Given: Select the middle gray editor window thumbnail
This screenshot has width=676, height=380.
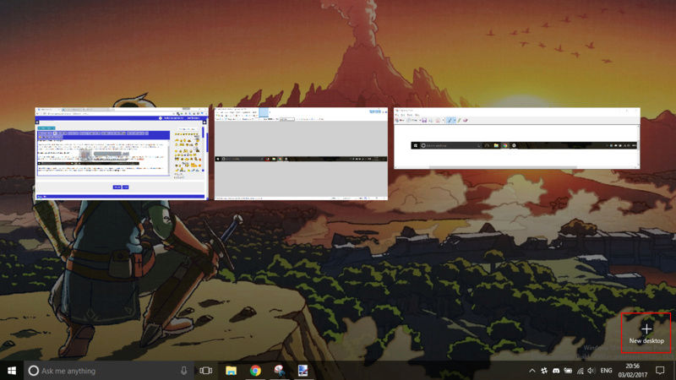Looking at the screenshot, I should pos(301,154).
